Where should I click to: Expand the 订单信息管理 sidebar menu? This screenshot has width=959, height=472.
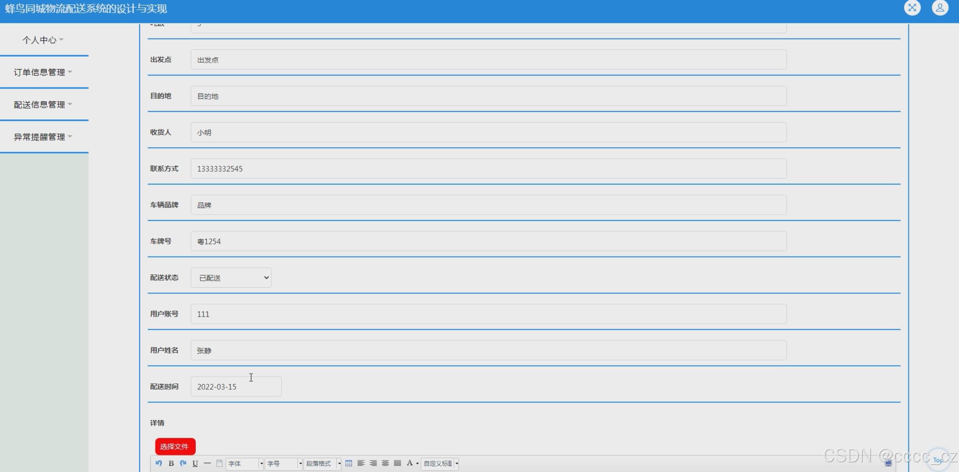click(43, 72)
